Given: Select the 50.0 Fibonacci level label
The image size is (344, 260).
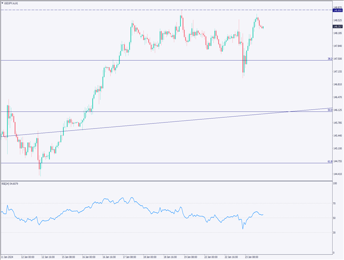Looking at the screenshot, I should tap(330, 110).
